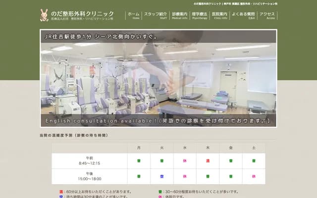Click the red crowded mark for Thursday morning
317x198 pixels.
pos(208,161)
